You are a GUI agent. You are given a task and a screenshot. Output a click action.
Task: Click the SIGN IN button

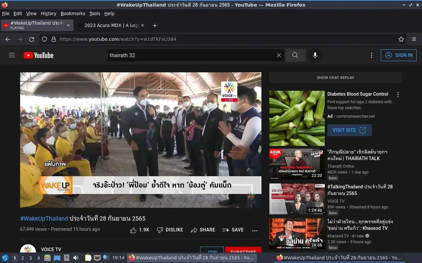click(399, 55)
